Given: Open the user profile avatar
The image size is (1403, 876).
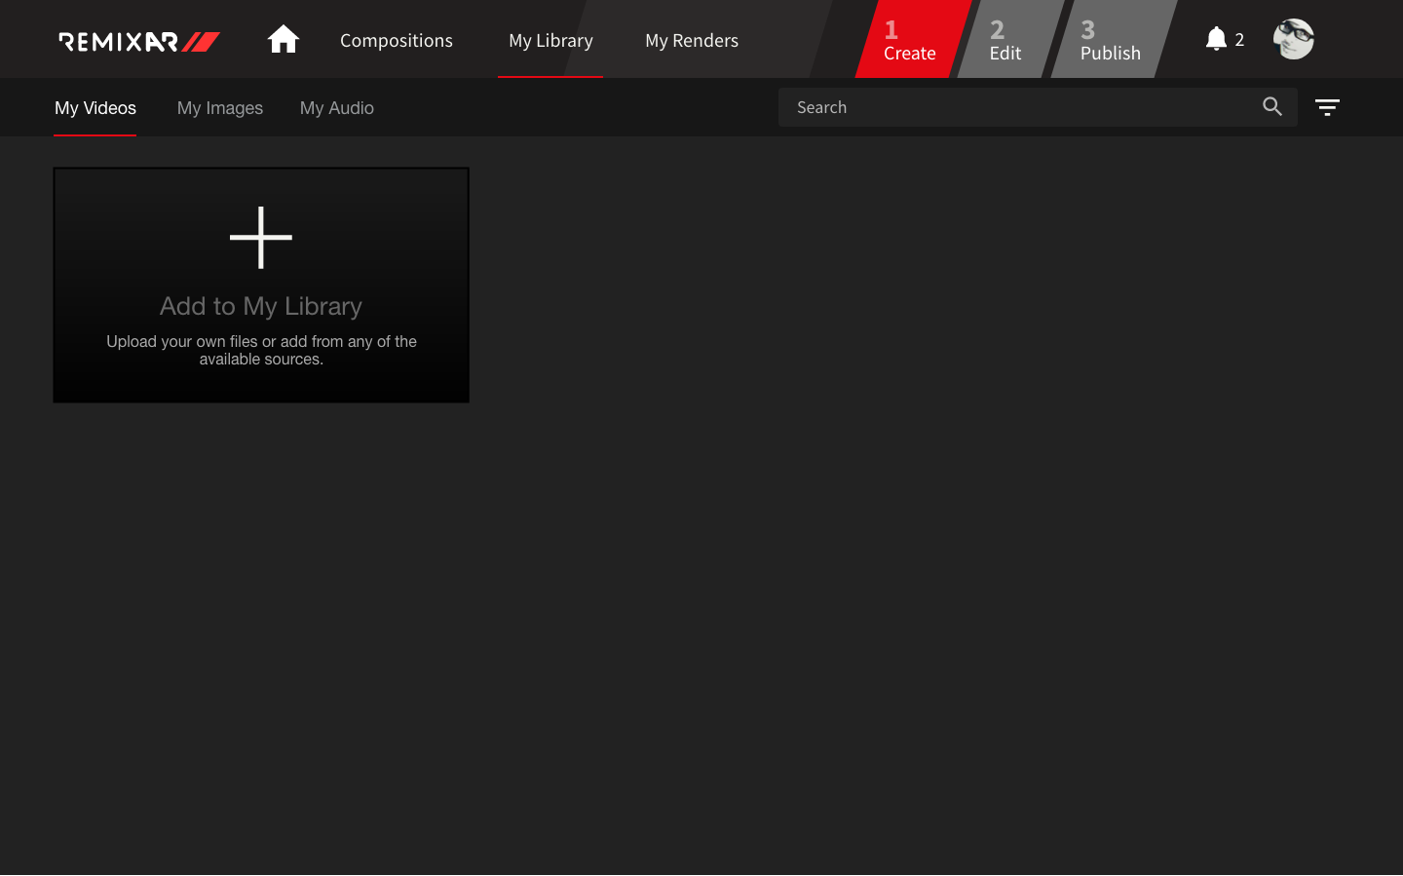Looking at the screenshot, I should pos(1294,39).
